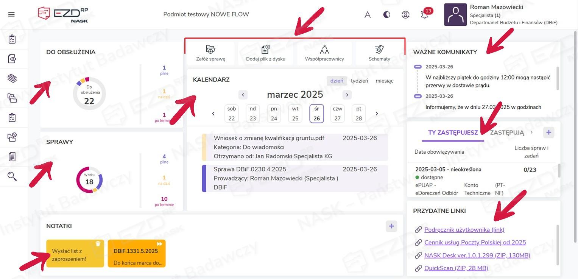The width and height of the screenshot is (578, 279).
Task: Expand more substitution tabs chevron
Action: [x=532, y=132]
